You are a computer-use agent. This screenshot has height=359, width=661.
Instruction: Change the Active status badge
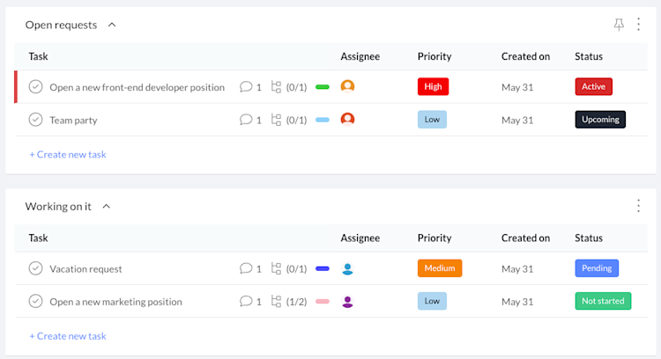pyautogui.click(x=593, y=87)
